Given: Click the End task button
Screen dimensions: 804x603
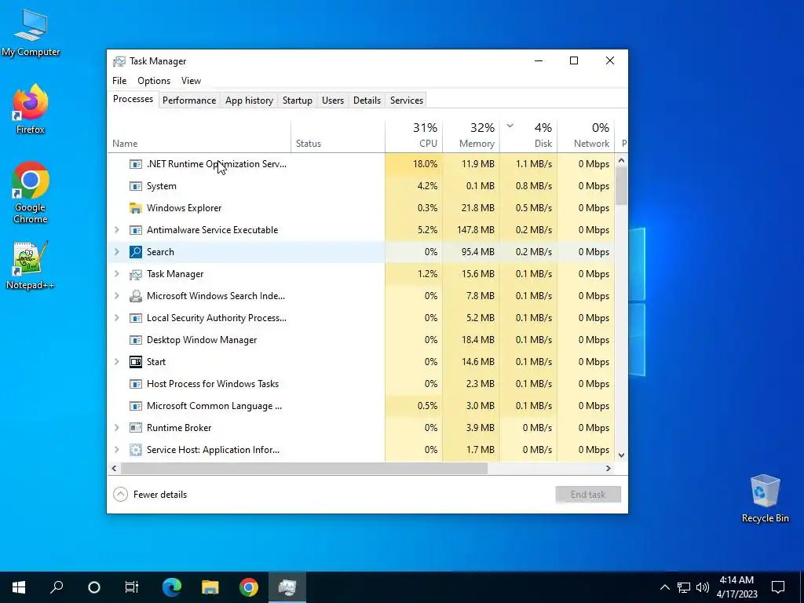Looking at the screenshot, I should pos(588,495).
